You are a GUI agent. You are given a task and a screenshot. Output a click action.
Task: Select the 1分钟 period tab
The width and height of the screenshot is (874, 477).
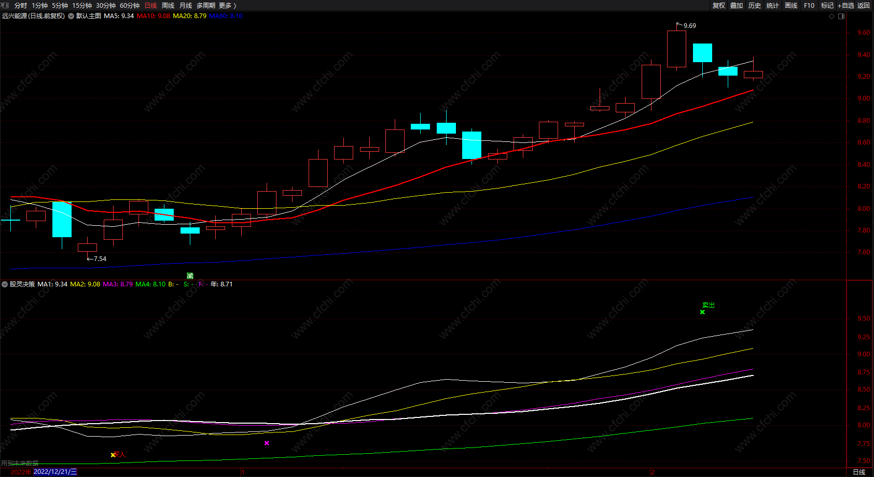click(x=39, y=6)
